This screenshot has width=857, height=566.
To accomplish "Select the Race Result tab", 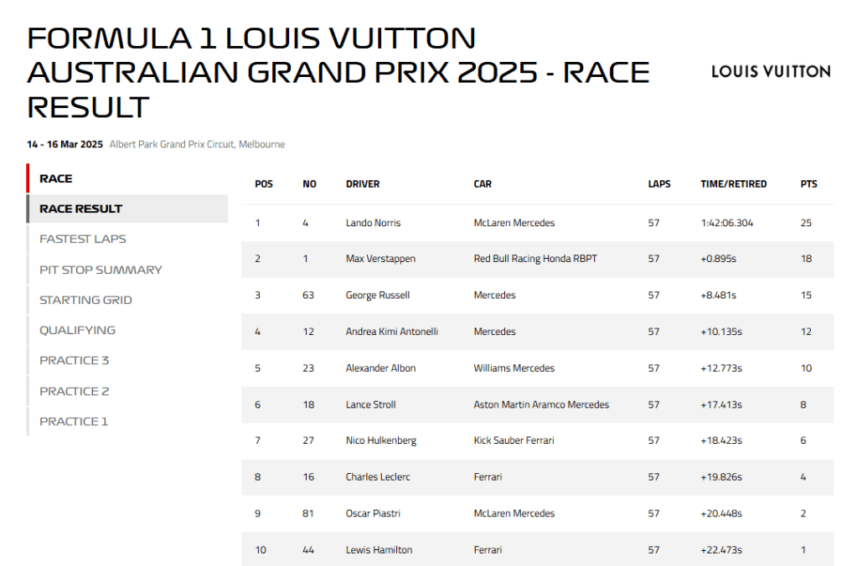I will click(81, 208).
